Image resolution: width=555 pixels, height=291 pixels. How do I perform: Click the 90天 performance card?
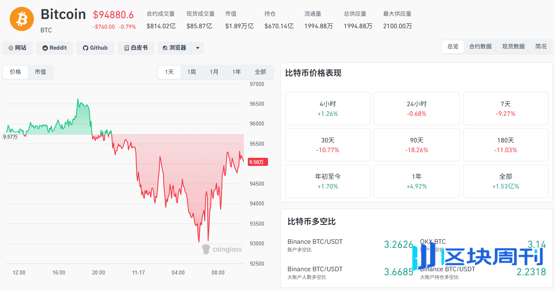(x=417, y=145)
